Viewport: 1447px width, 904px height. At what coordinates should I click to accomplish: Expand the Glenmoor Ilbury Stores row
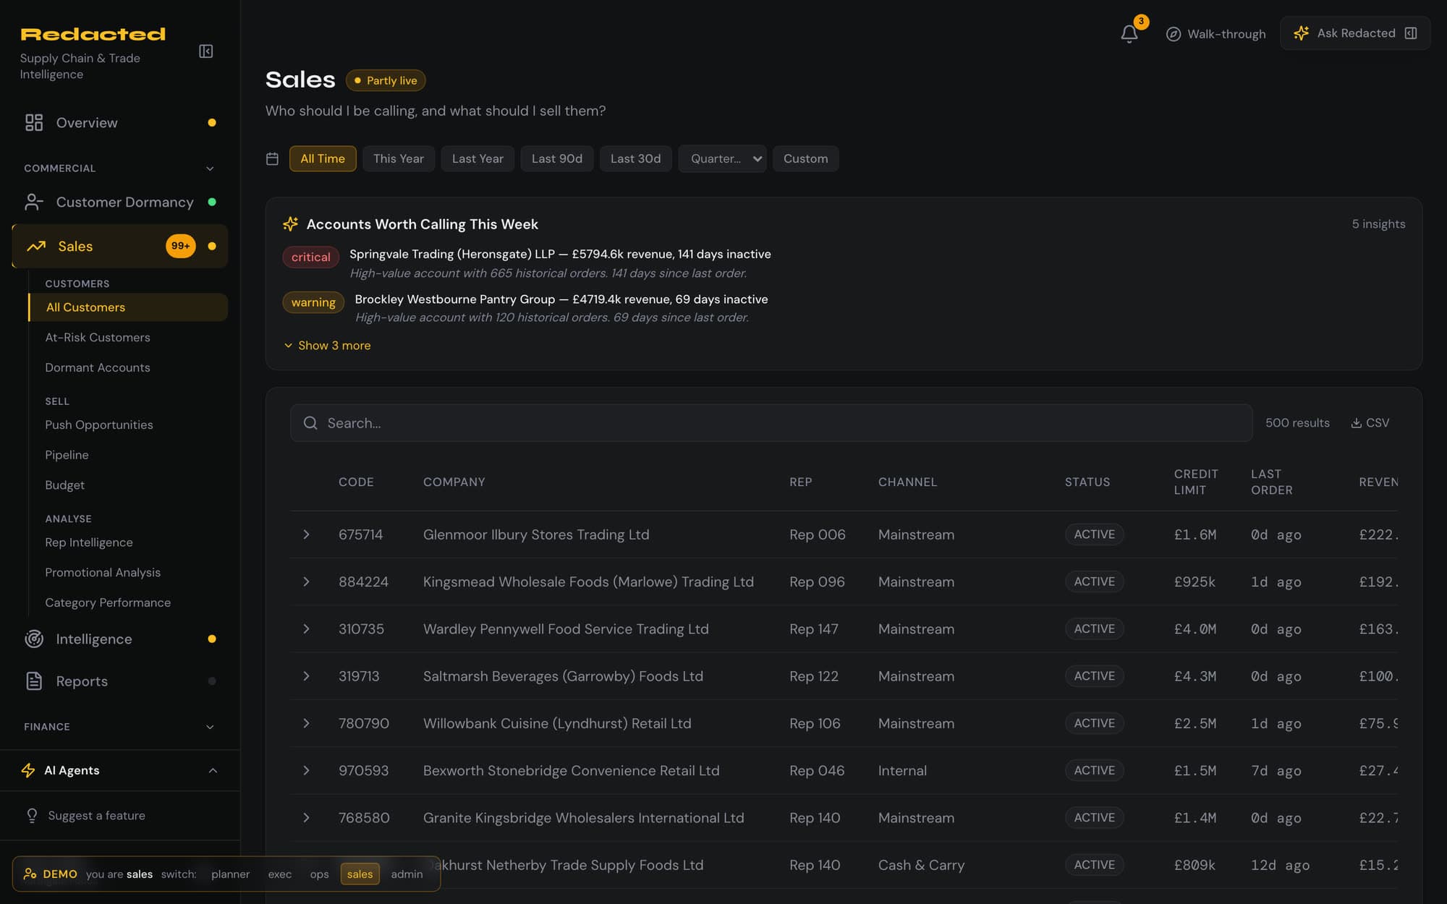(x=306, y=534)
